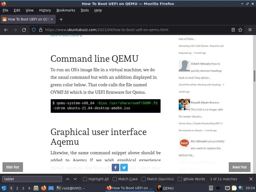This screenshot has width=256, height=192.
Task: Toggle reader view icon
Action: click(x=233, y=30)
